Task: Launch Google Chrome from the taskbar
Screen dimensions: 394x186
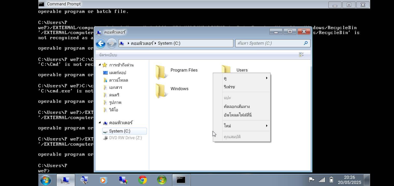Action: pyautogui.click(x=143, y=180)
